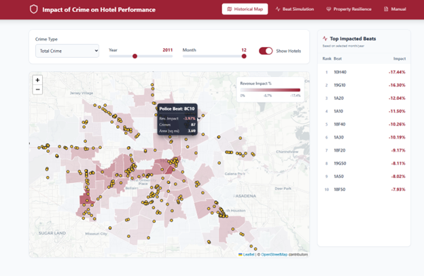424x276 pixels.
Task: Zoom out on the map
Action: tap(37, 89)
